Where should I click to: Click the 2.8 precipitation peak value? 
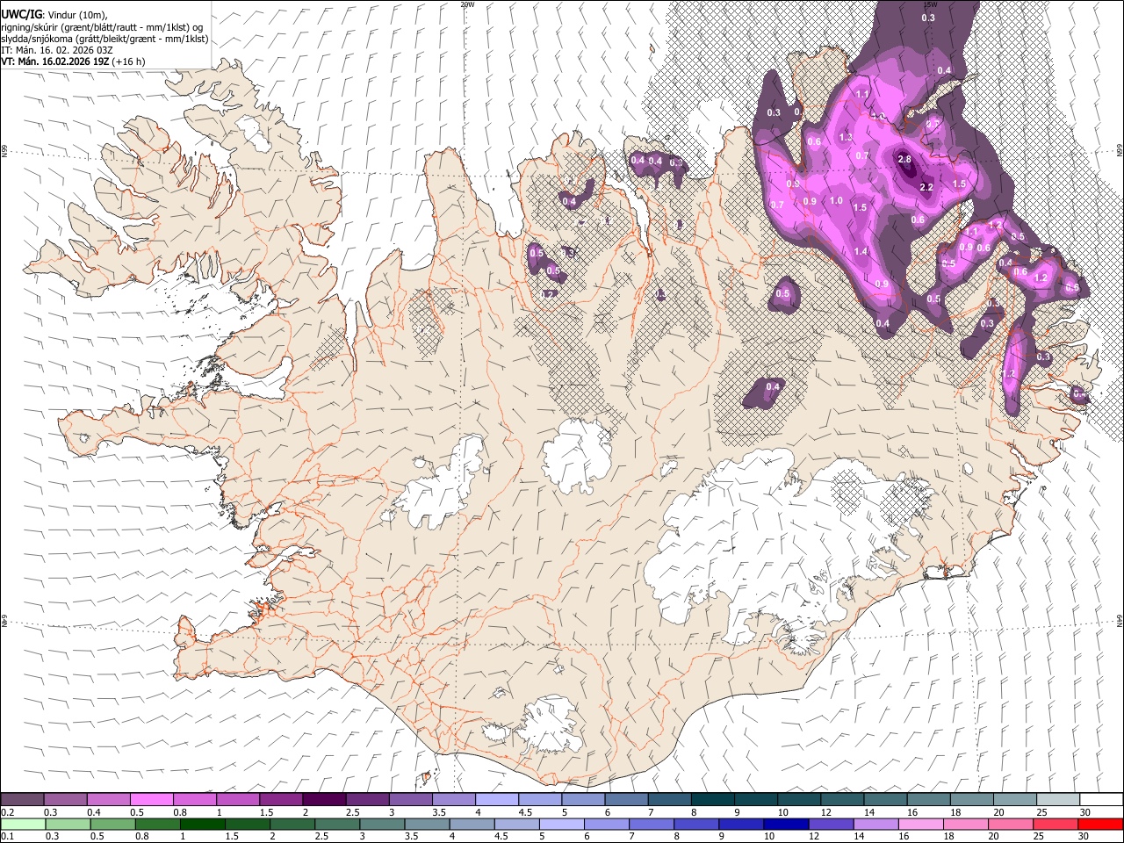pyautogui.click(x=904, y=160)
